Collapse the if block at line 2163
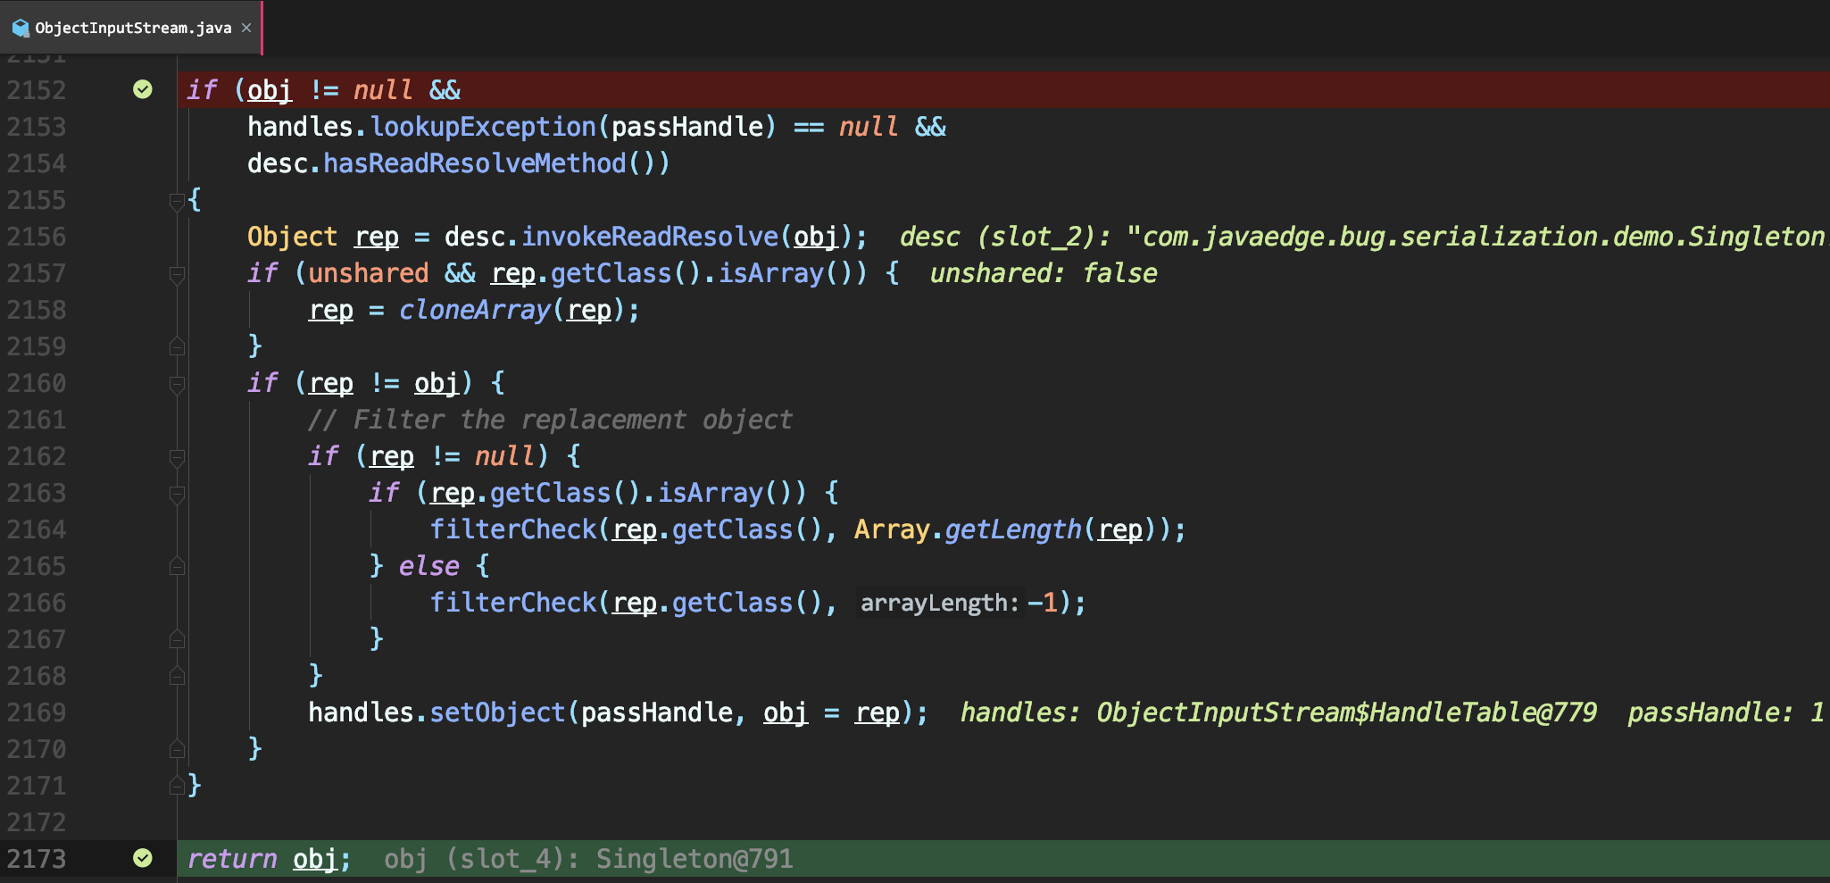 [177, 495]
